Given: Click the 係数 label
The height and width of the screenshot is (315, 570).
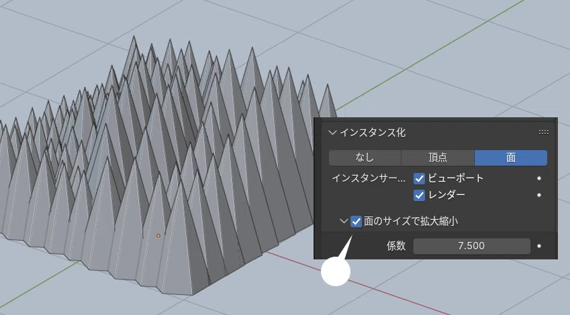Looking at the screenshot, I should point(396,246).
